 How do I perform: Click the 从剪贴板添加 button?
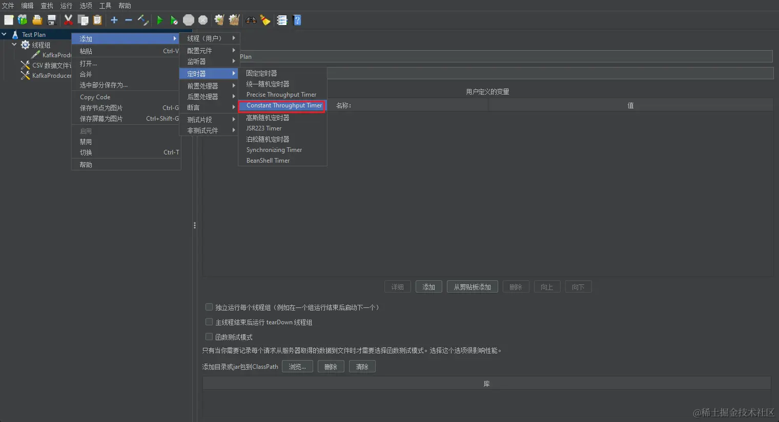click(472, 287)
